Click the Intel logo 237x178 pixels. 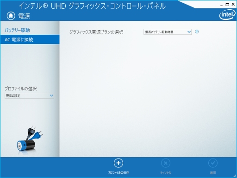(227, 15)
